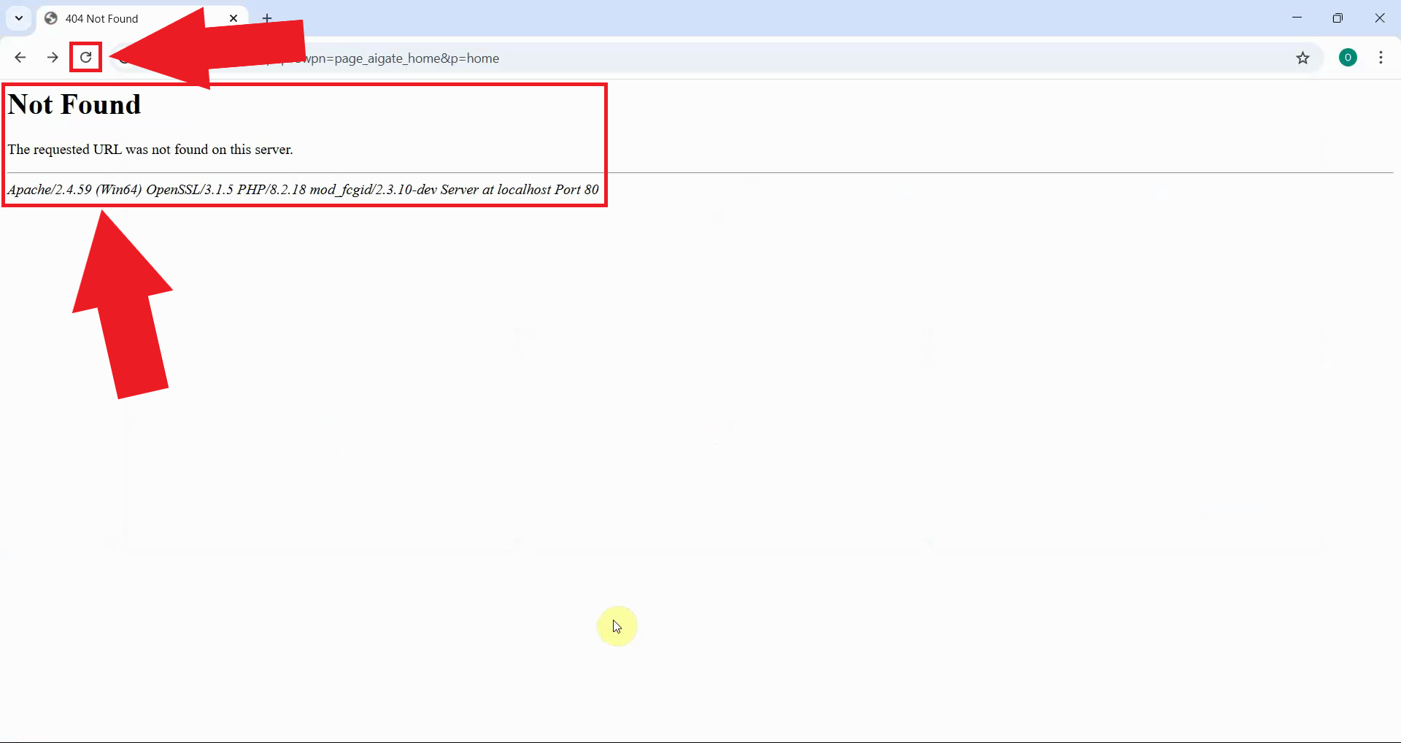Navigate forward using the right arrow
The height and width of the screenshot is (743, 1401).
click(x=52, y=57)
